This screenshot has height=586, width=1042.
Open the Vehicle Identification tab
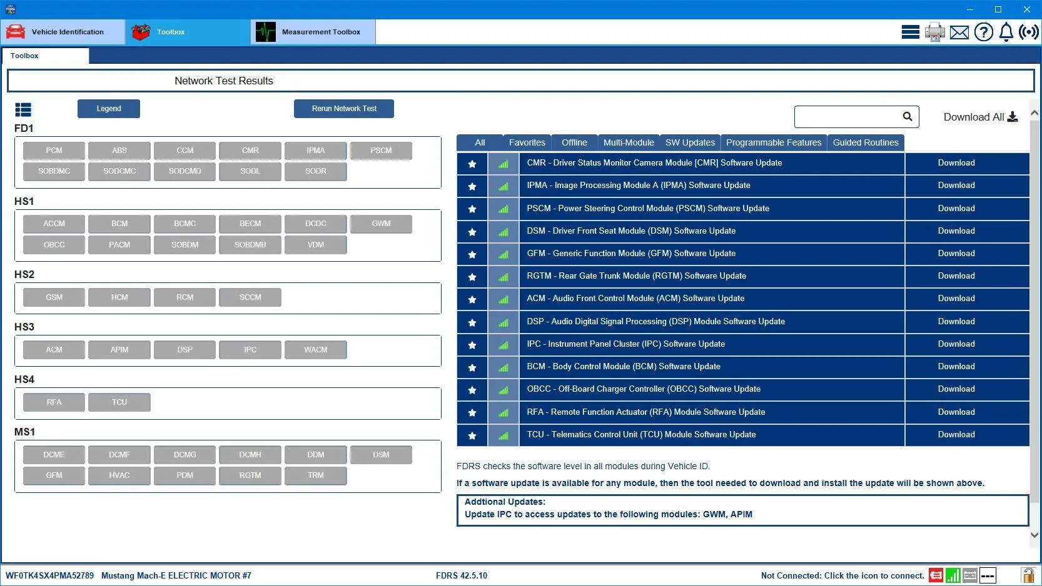[63, 32]
